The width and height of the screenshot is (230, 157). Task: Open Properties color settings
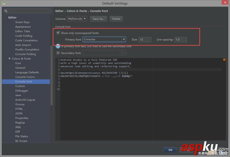click(x=22, y=118)
